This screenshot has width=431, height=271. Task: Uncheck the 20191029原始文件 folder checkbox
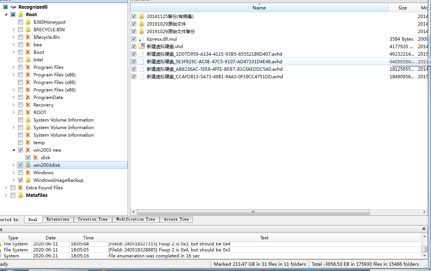[134, 24]
